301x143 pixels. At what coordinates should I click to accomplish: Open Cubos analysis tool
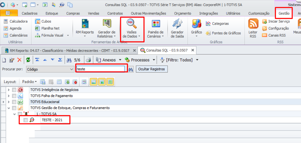pyautogui.click(x=43, y=21)
